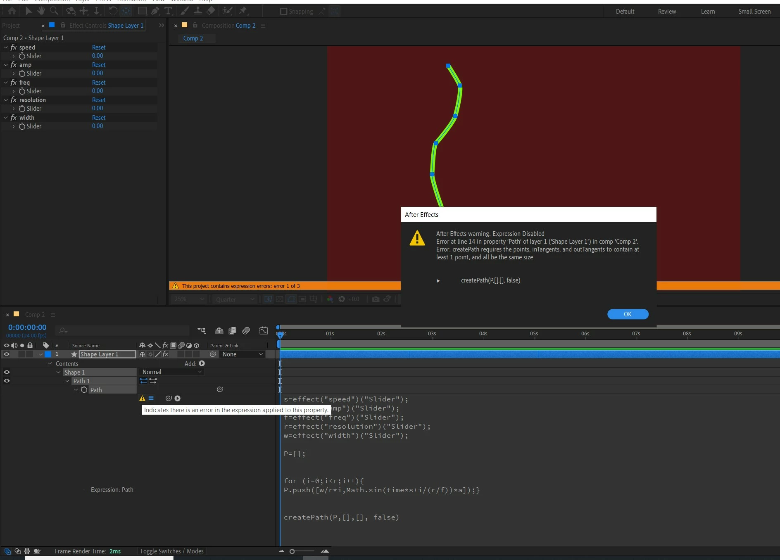
Task: Select the Orbit camera tool
Action: (71, 11)
